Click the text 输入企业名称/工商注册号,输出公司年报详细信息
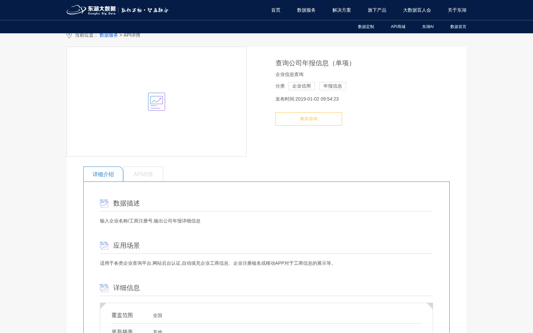The image size is (533, 333). [x=150, y=221]
